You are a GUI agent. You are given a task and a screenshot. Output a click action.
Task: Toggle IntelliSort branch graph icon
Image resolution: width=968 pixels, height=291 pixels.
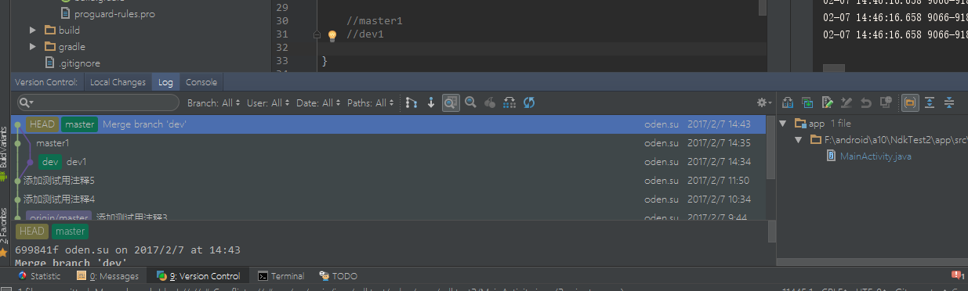point(411,102)
